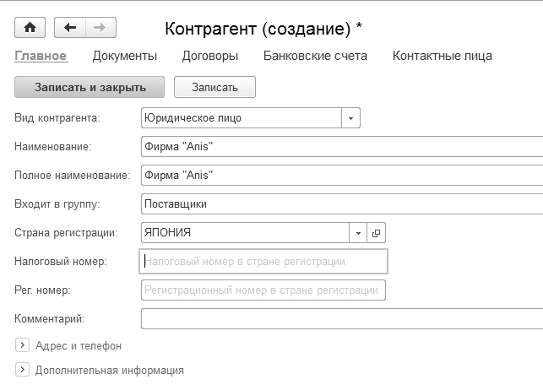The width and height of the screenshot is (543, 385).
Task: Expand the Дополнительная информация section
Action: click(x=21, y=370)
